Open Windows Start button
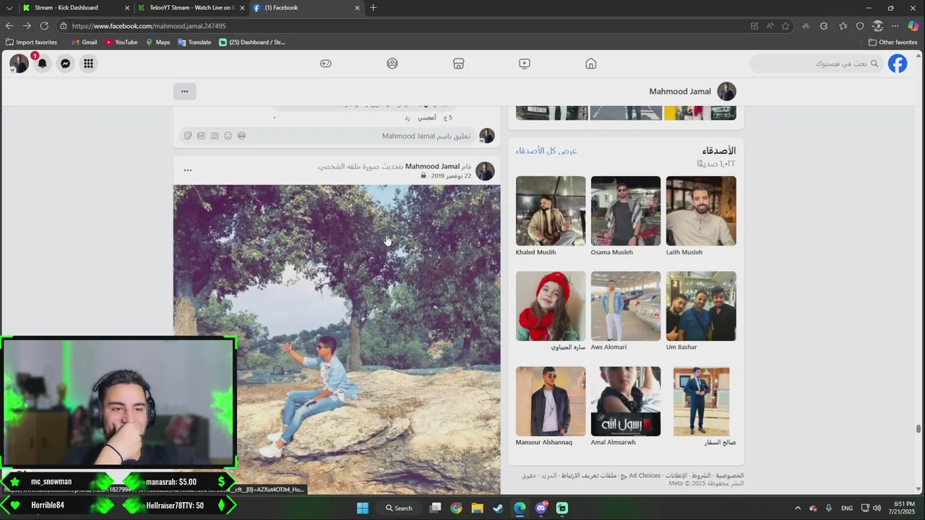The image size is (925, 520). (362, 508)
